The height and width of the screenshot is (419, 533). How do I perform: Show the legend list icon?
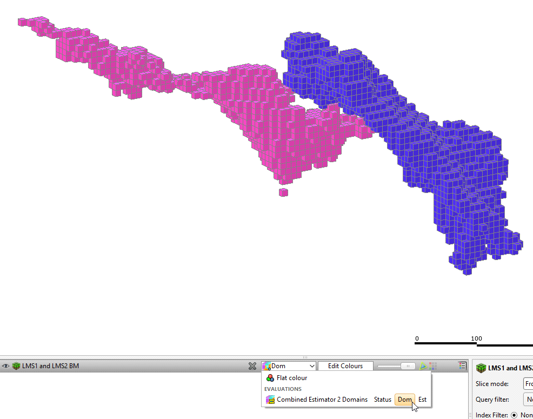(x=462, y=366)
